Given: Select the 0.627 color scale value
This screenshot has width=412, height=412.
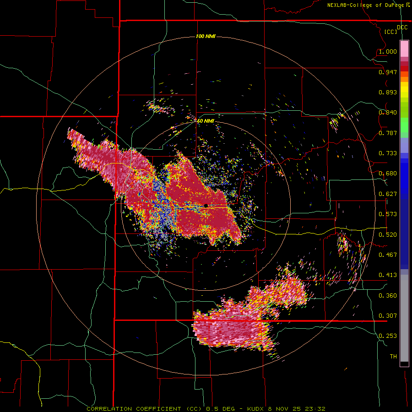Looking at the screenshot, I should tap(388, 194).
